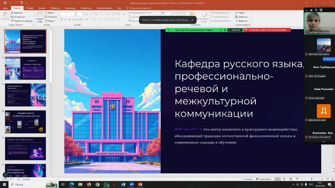Expand the Layout (Макет) dropdown
Image resolution: width=335 pixels, height=188 pixels.
52,13
